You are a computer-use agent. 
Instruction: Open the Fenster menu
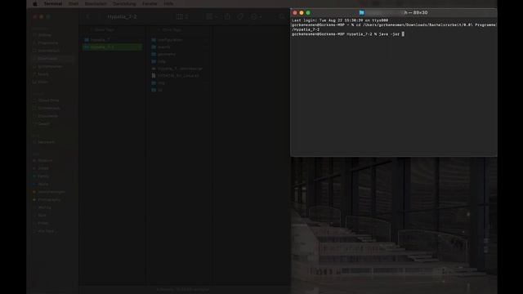[x=150, y=3]
